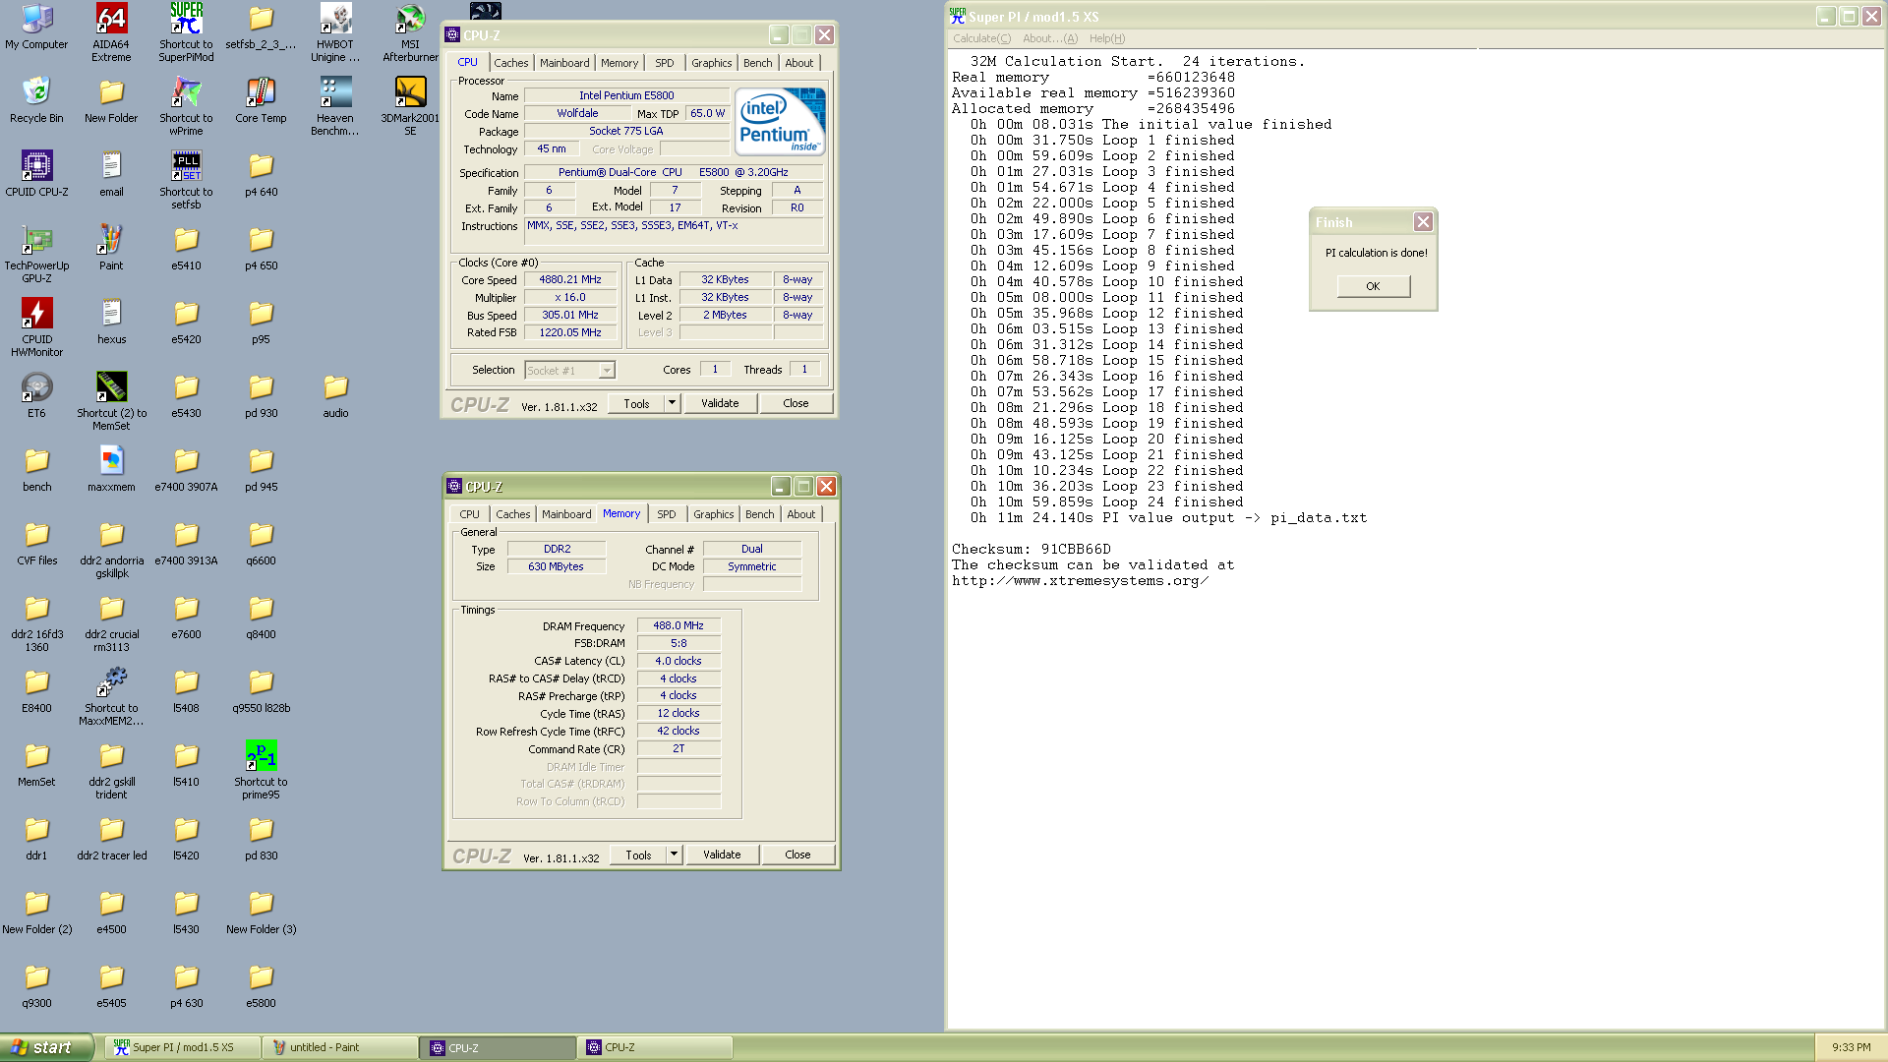Image resolution: width=1888 pixels, height=1062 pixels.
Task: Open the Recycle Bin icon
Action: [x=36, y=100]
